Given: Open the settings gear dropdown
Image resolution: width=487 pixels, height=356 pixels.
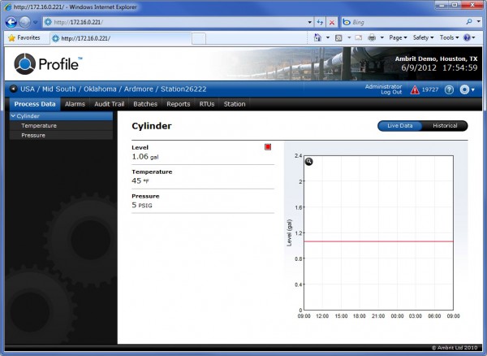Looking at the screenshot, I should tap(468, 90).
